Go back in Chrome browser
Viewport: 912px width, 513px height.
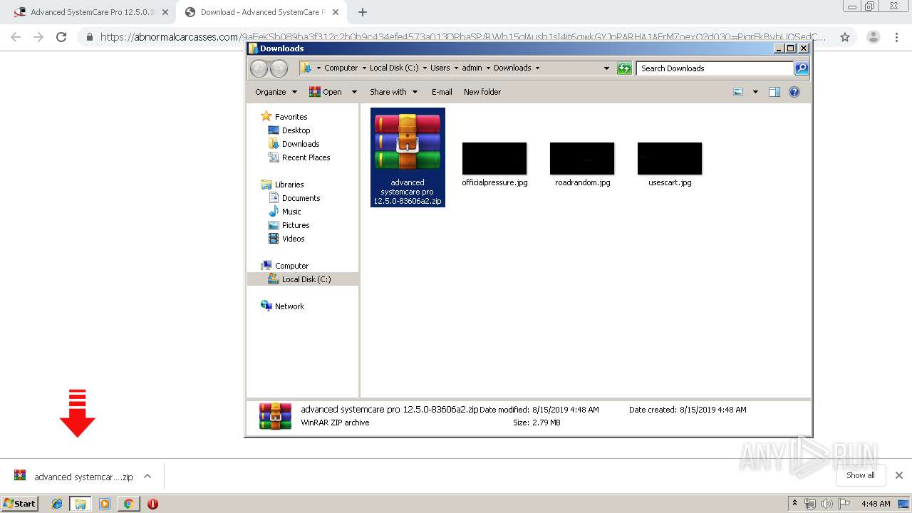tap(16, 37)
